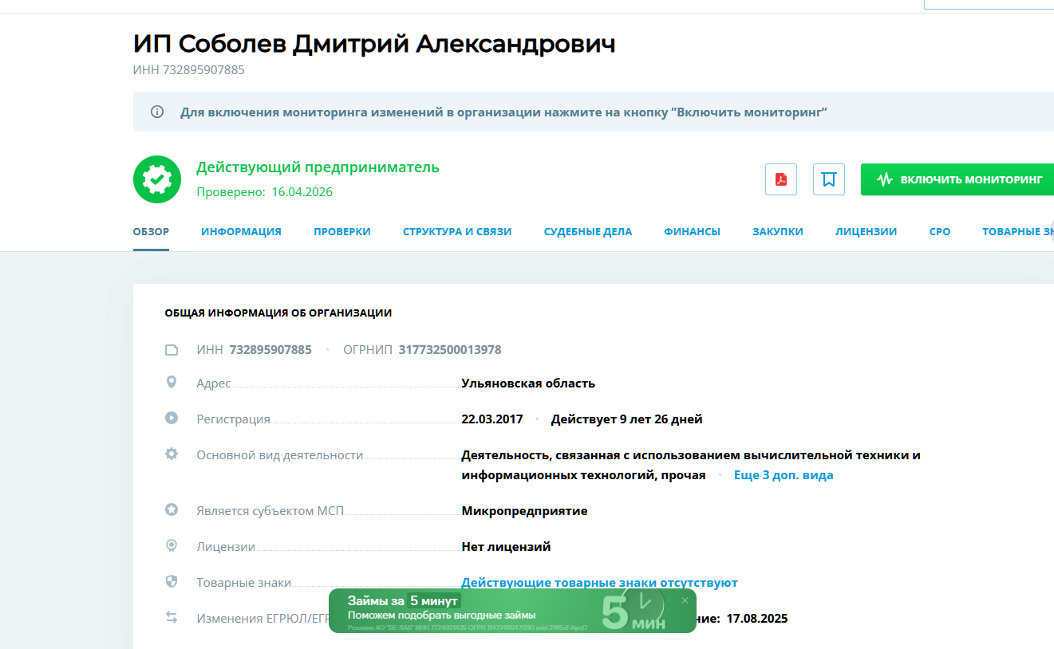Switch to the Судебные дела tab
The width and height of the screenshot is (1054, 649).
tap(588, 232)
